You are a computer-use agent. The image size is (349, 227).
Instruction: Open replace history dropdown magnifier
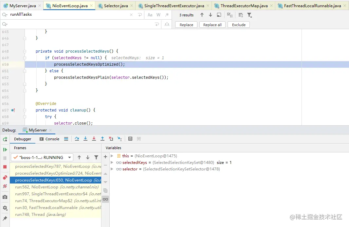click(5, 24)
